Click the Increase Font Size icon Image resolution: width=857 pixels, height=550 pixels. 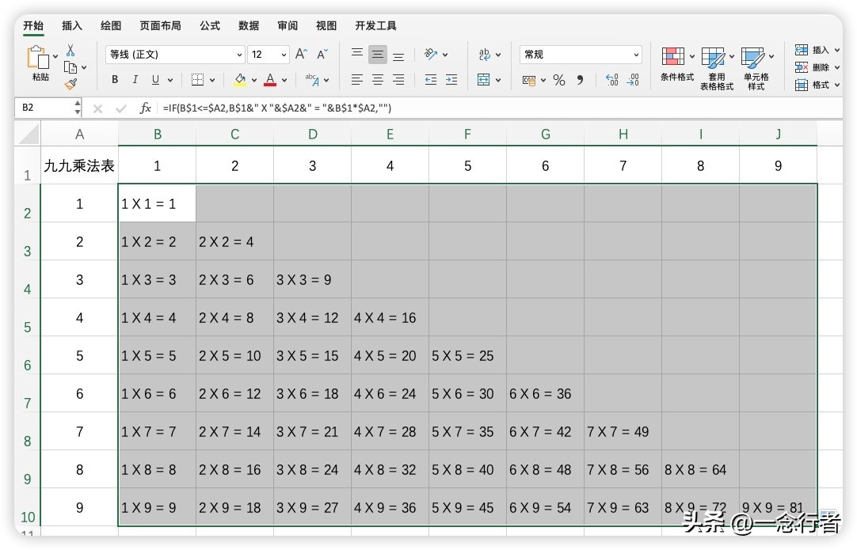tap(301, 55)
